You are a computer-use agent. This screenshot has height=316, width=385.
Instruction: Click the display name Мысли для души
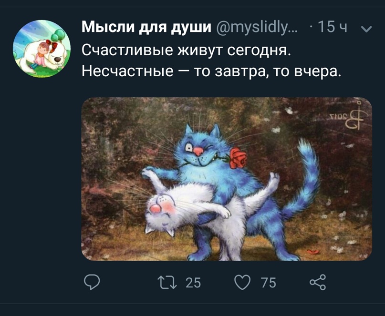click(146, 27)
